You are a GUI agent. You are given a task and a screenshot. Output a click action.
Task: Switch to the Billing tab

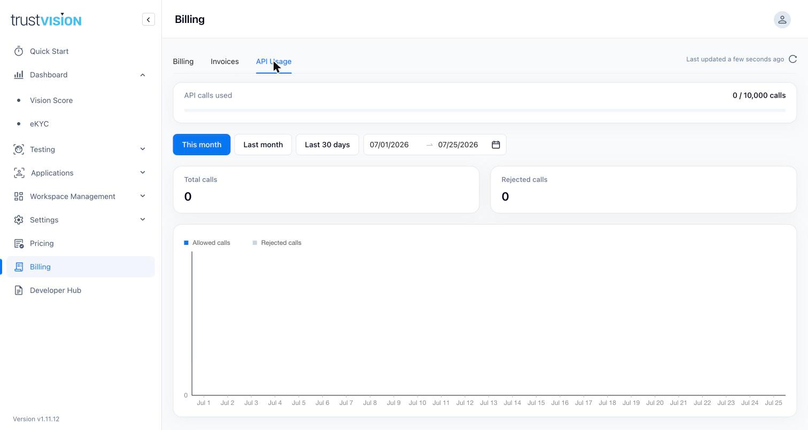click(183, 61)
